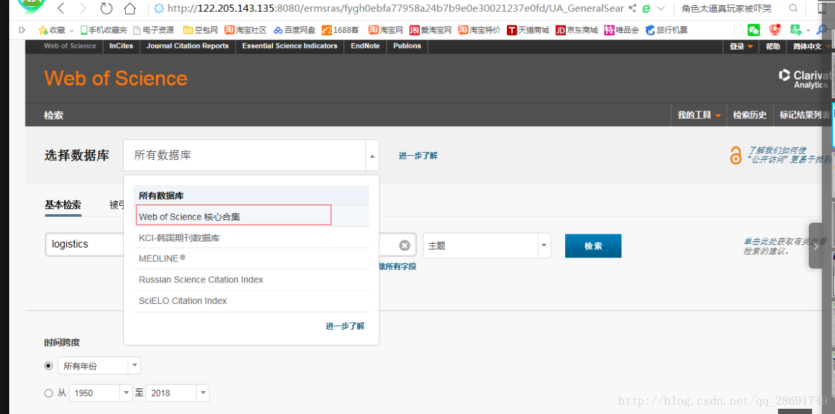
Task: Switch to InCites tab
Action: (121, 46)
